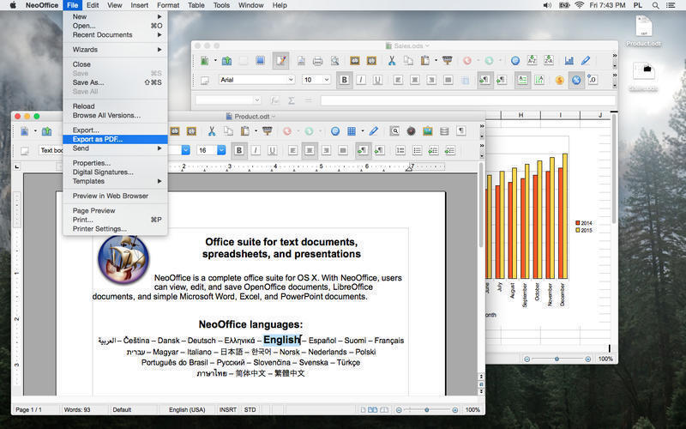Open the Format menu in menu bar

(168, 5)
